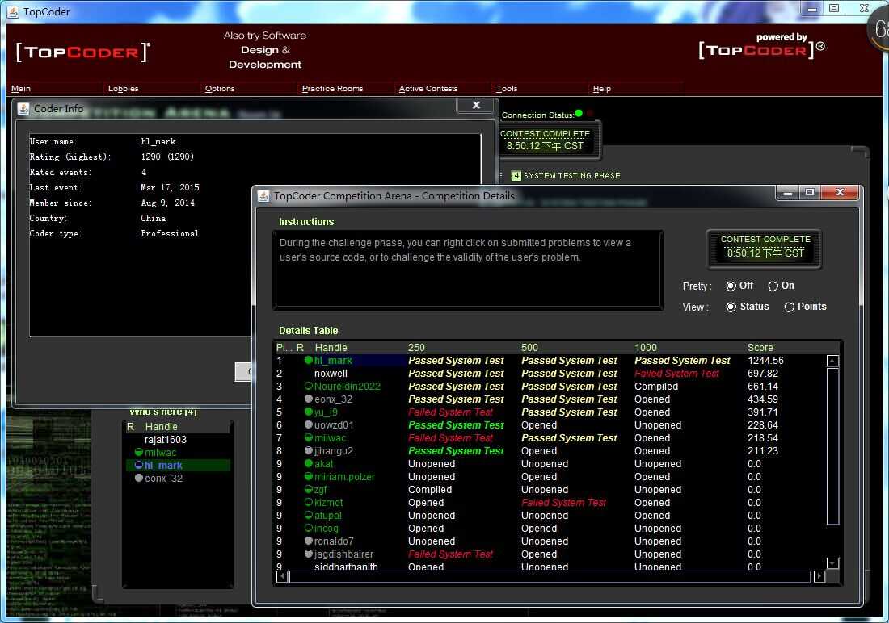Sort Details Table by Handle column header
The image size is (889, 623).
pos(331,348)
